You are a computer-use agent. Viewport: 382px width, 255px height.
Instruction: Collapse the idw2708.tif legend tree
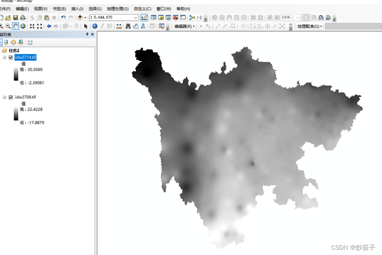tap(5, 97)
